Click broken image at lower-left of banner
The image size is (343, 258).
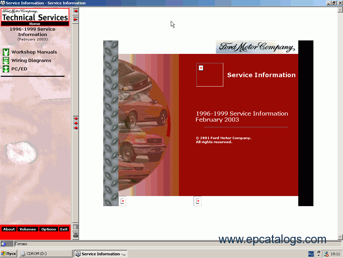tap(122, 201)
